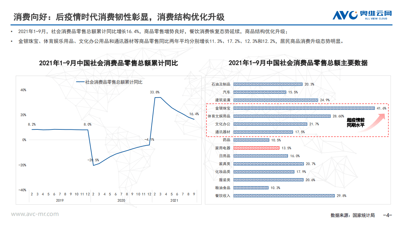Select the right chart title 零售总额主要数据
The height and width of the screenshot is (227, 403).
tap(299, 63)
